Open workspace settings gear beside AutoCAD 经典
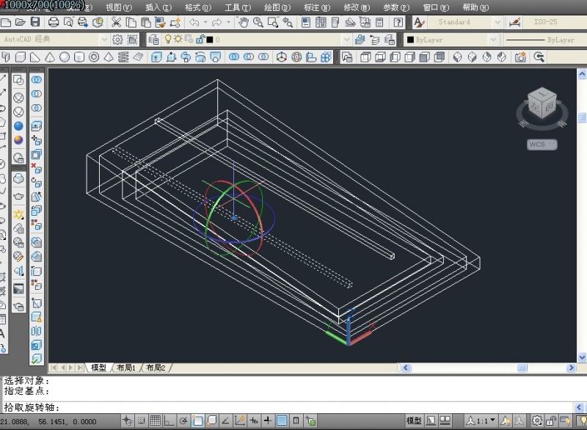Image resolution: width=587 pixels, height=430 pixels. tap(117, 40)
